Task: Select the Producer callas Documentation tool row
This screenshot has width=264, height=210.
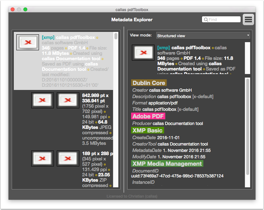Action: pyautogui.click(x=168, y=124)
